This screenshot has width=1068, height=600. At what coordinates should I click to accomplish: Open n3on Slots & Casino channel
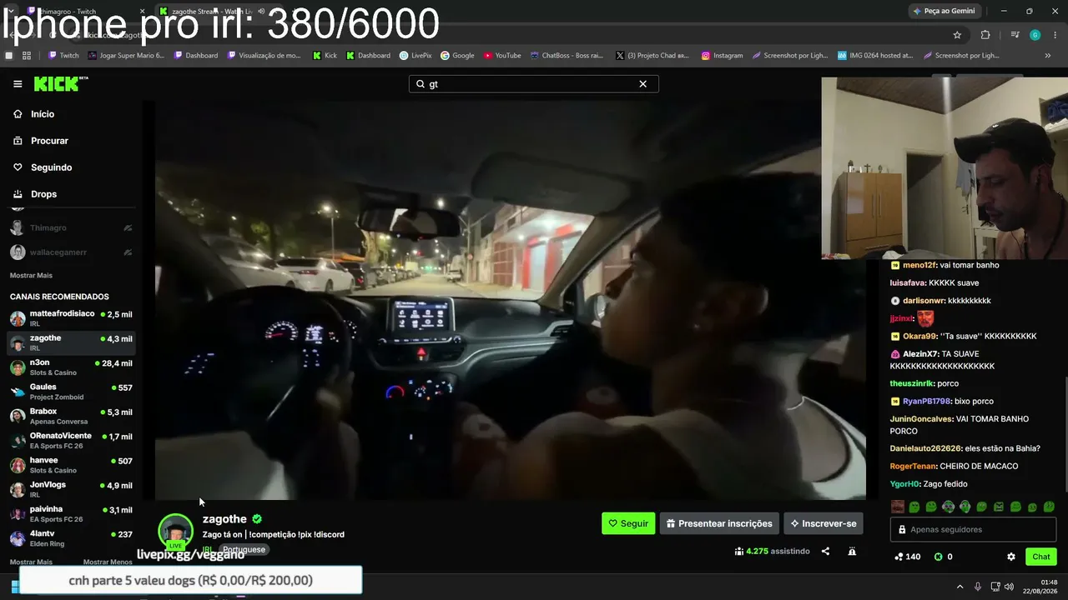[71, 367]
